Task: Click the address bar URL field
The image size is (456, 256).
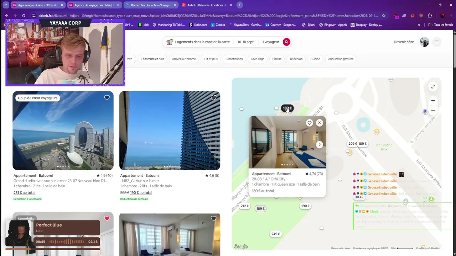Action: point(208,16)
